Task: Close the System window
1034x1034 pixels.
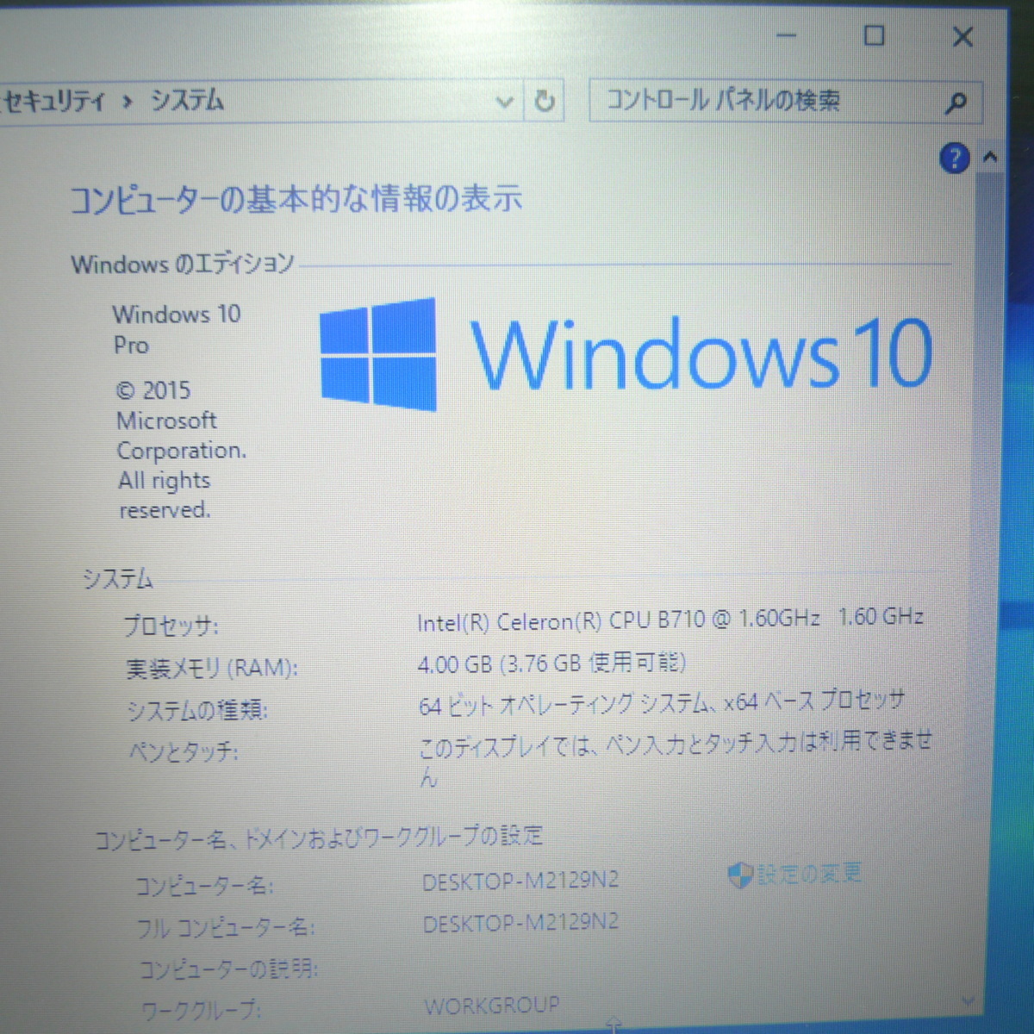Action: click(962, 37)
